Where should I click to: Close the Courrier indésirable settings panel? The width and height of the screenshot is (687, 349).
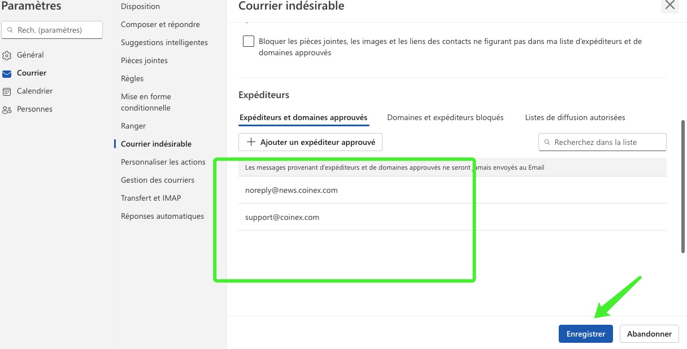pyautogui.click(x=669, y=5)
